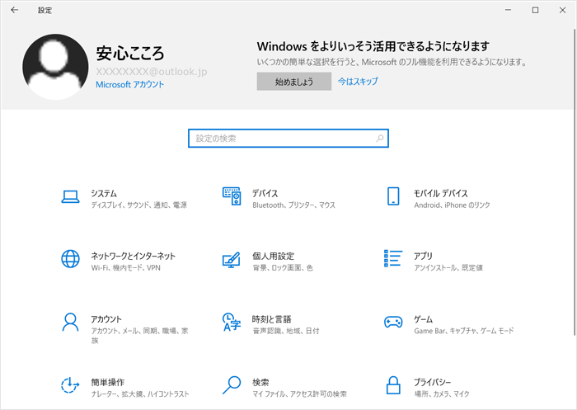Screen dimensions: 577x410
Task: Open the モバイル デバイス phone icon
Action: [x=393, y=196]
